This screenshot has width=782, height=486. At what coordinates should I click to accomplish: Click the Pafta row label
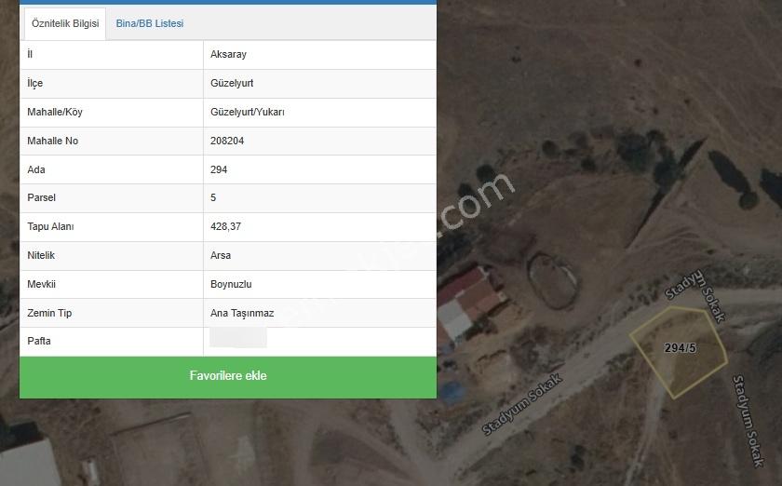click(x=39, y=342)
